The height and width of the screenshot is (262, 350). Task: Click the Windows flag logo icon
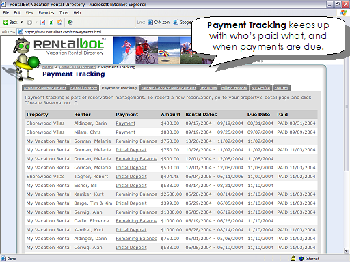[x=343, y=13]
